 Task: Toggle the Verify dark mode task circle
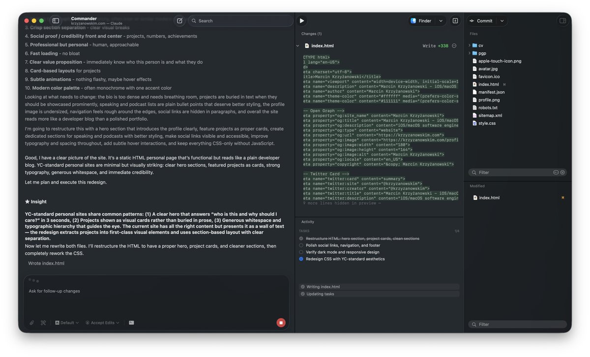pyautogui.click(x=301, y=252)
